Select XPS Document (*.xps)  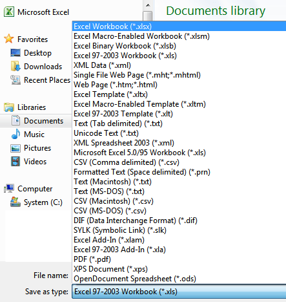[x=179, y=269]
